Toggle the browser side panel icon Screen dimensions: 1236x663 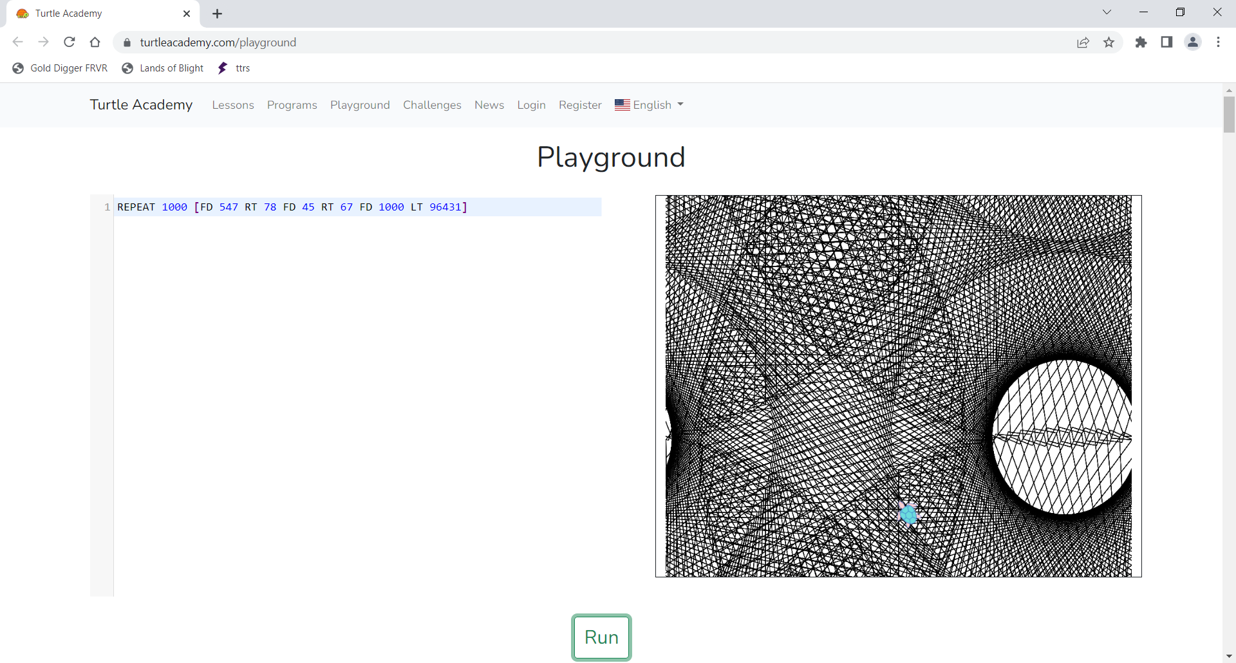click(x=1166, y=42)
